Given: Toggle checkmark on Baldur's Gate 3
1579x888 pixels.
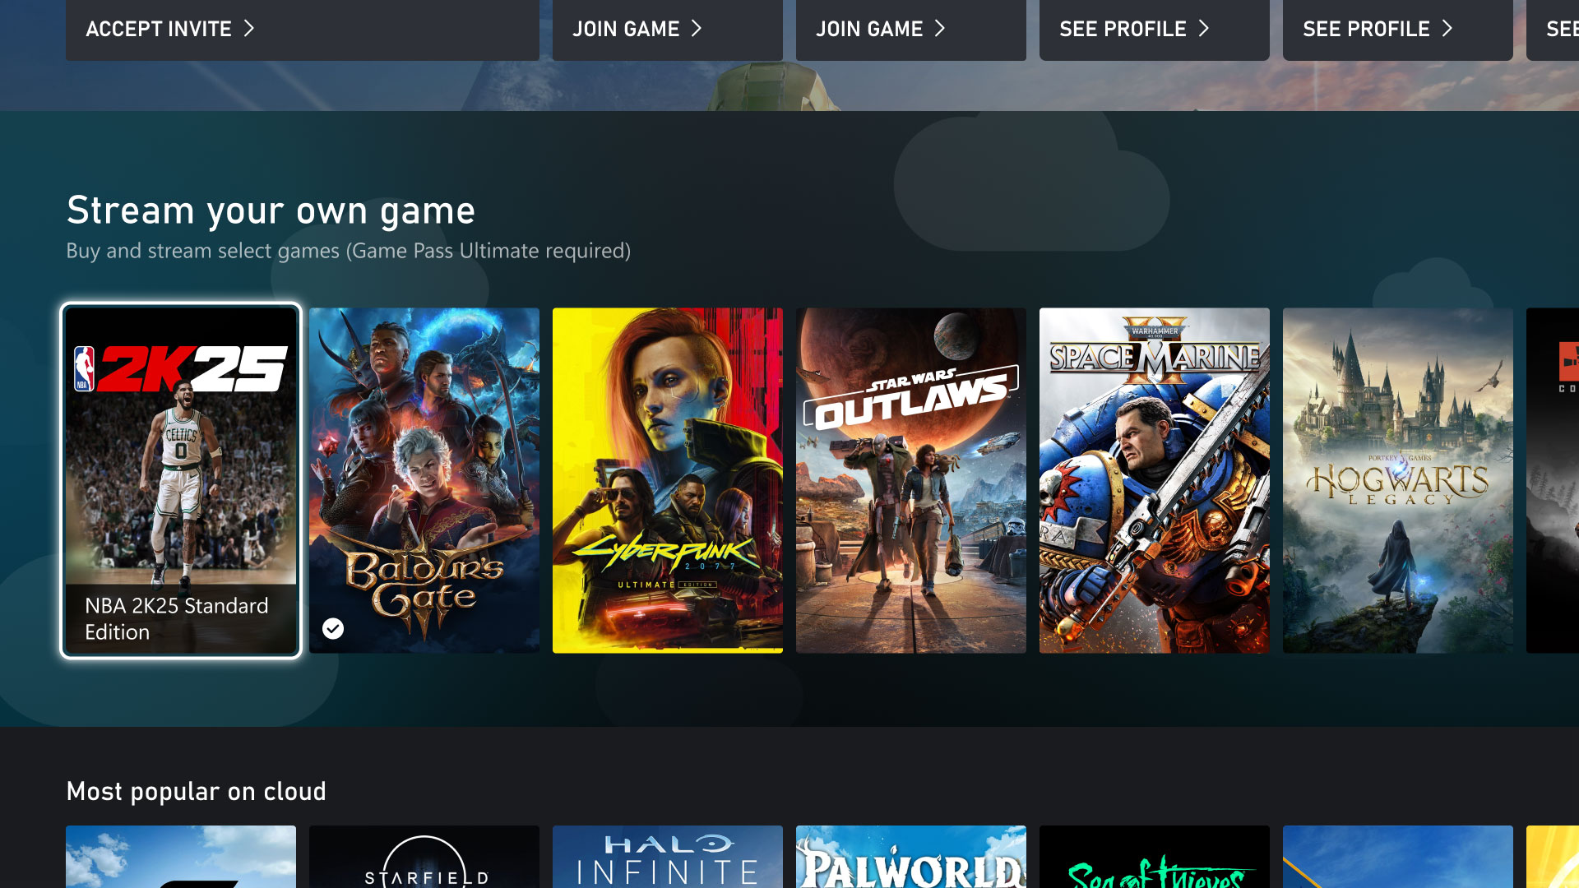Looking at the screenshot, I should tap(333, 628).
